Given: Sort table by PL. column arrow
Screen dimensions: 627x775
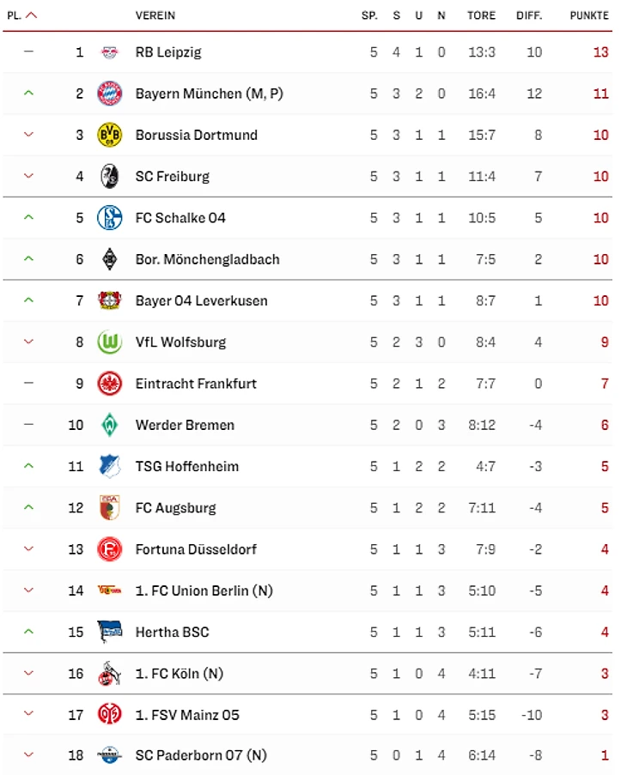Looking at the screenshot, I should click(32, 15).
